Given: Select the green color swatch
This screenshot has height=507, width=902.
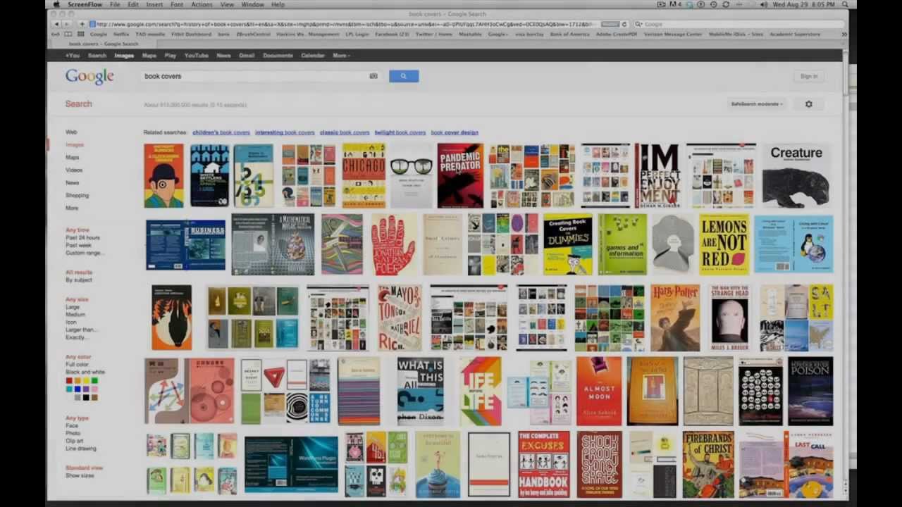Looking at the screenshot, I should pyautogui.click(x=94, y=381).
